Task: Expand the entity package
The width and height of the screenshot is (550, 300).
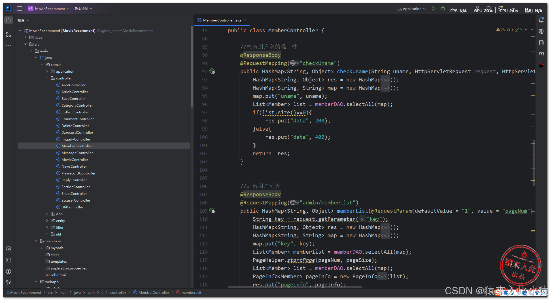Action: (x=47, y=221)
